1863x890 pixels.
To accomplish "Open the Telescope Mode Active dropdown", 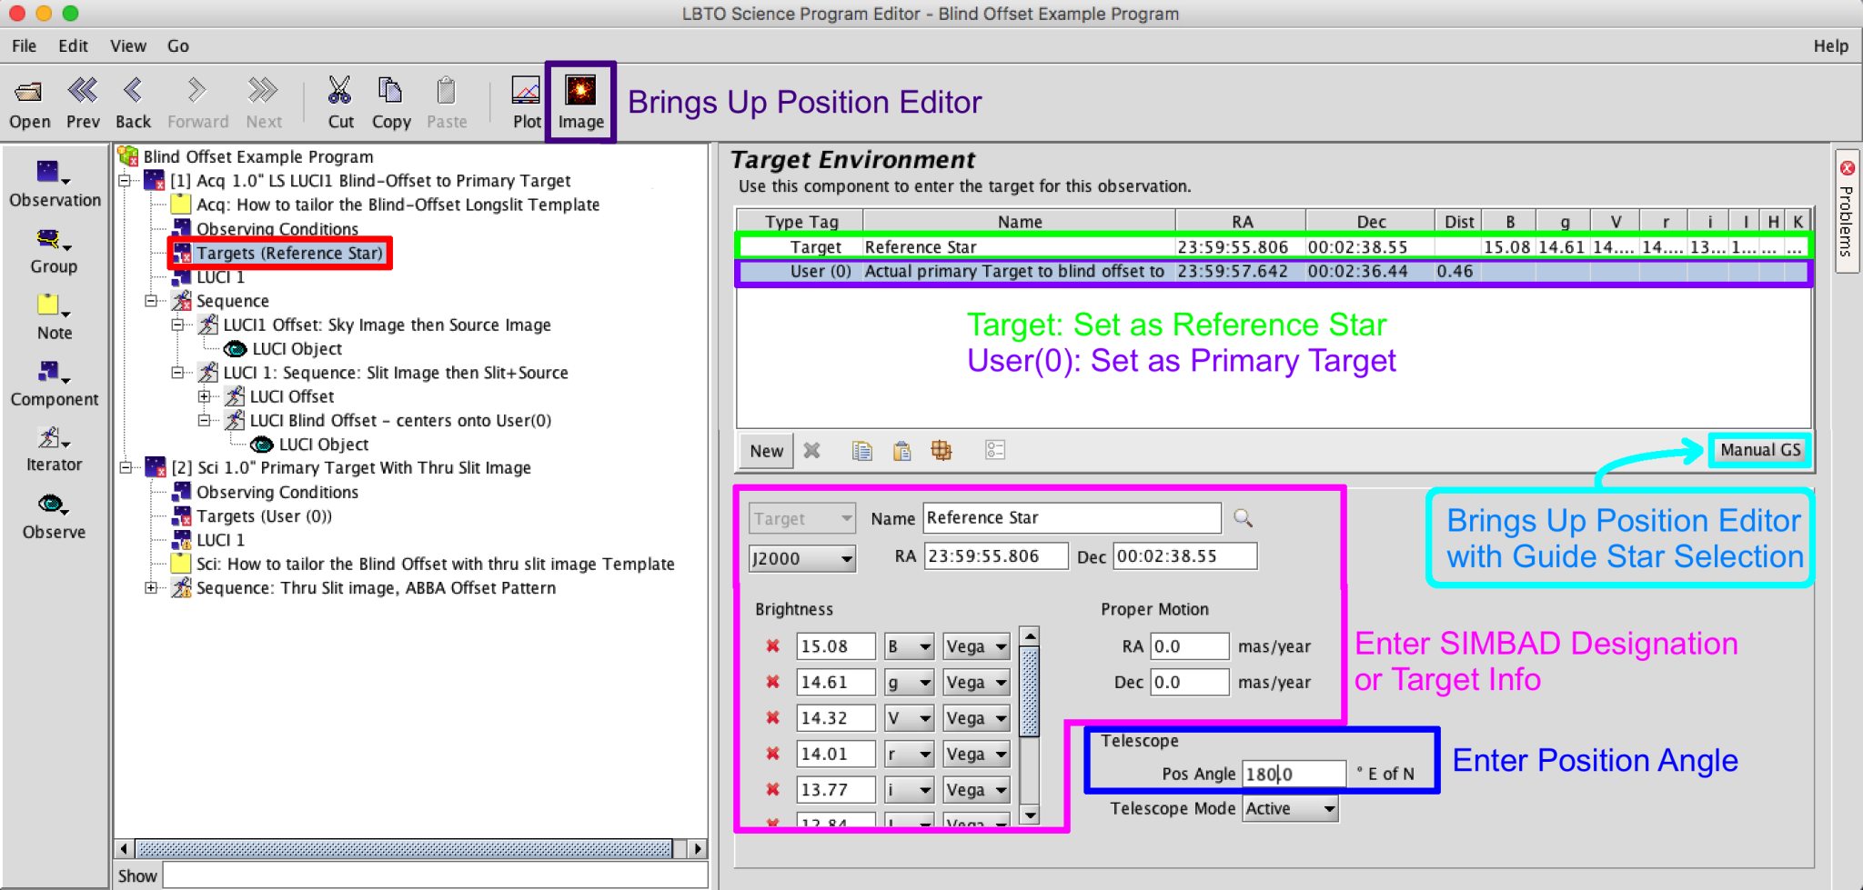I will (x=1290, y=808).
